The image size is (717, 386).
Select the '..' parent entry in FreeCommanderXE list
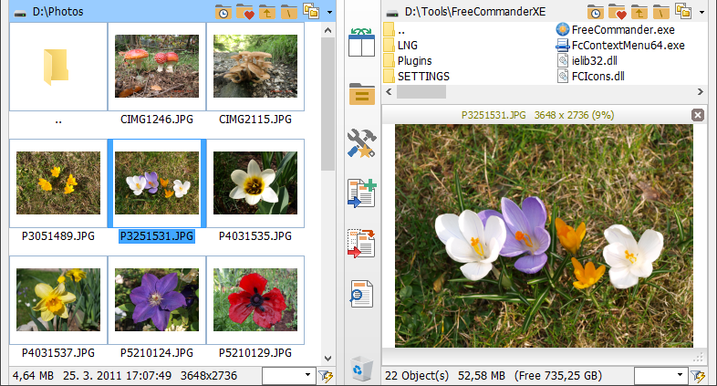click(x=395, y=30)
